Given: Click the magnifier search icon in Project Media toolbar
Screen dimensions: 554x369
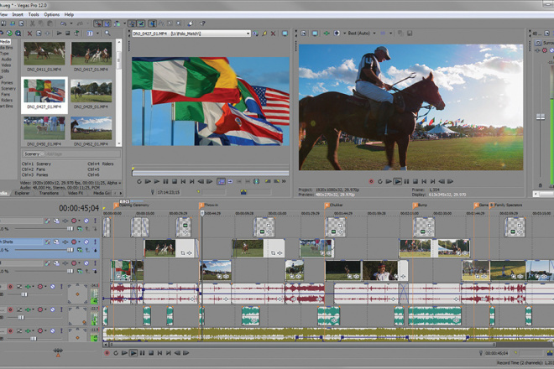Looking at the screenshot, I should [x=107, y=34].
